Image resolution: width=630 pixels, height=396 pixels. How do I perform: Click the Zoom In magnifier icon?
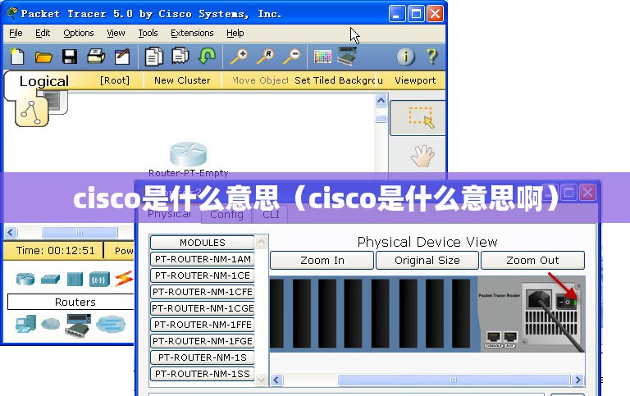pyautogui.click(x=240, y=57)
